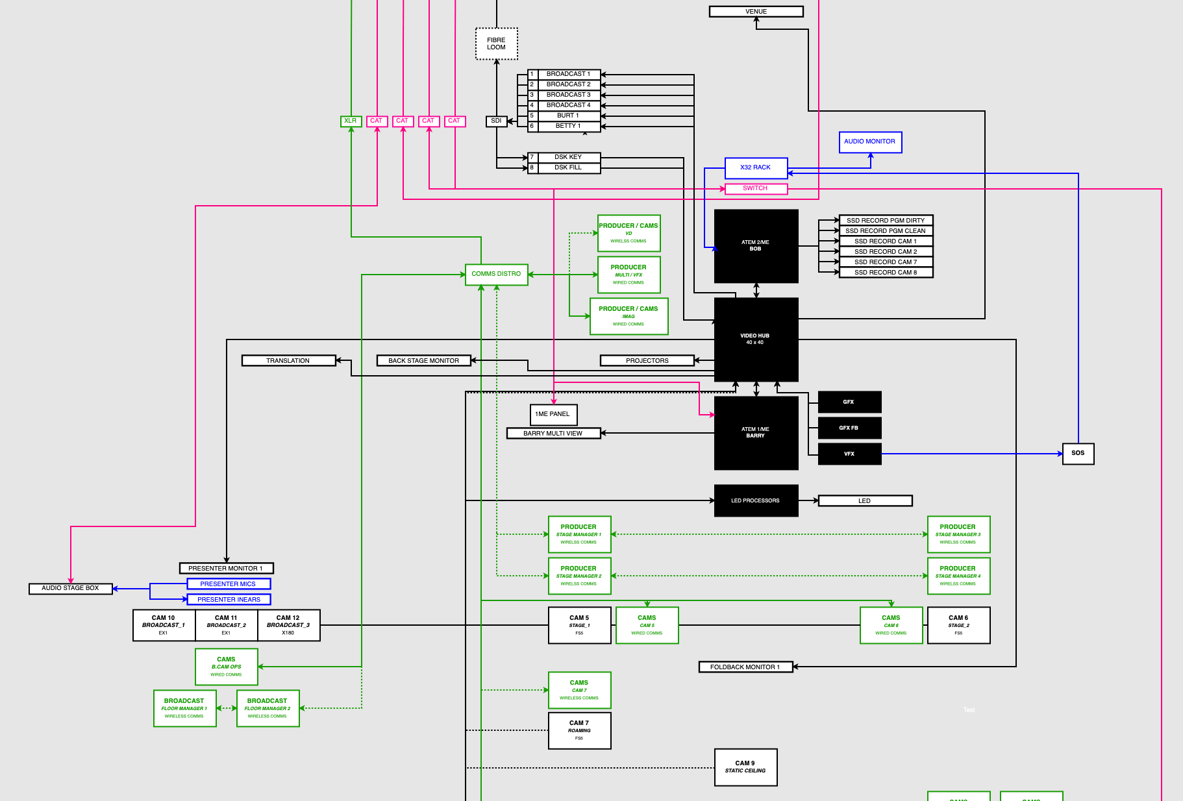This screenshot has width=1183, height=801.
Task: Select CAM 9 STATIC CEILING box
Action: [745, 767]
